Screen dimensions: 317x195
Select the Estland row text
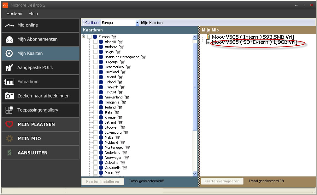pyautogui.click(x=110, y=77)
